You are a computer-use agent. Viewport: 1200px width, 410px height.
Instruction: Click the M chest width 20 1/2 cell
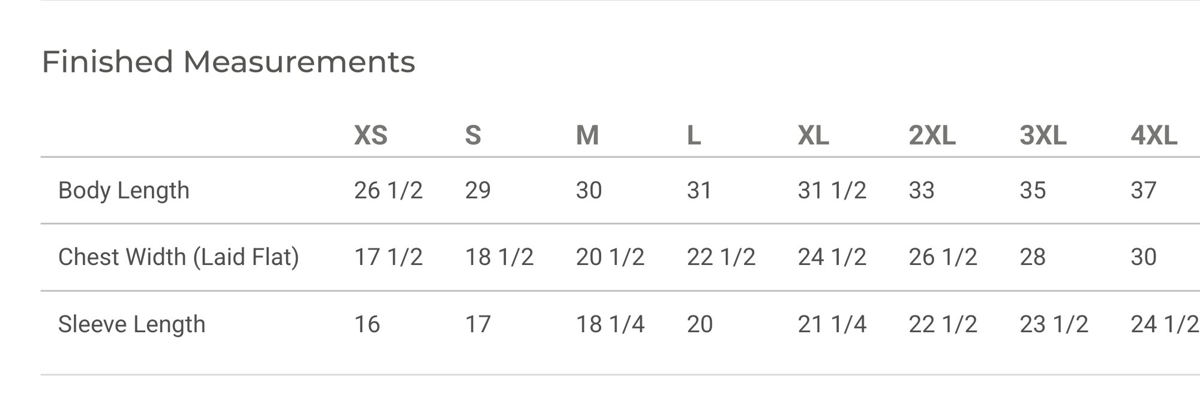pos(610,257)
